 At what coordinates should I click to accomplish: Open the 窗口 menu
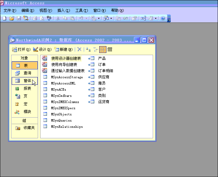[100, 11]
